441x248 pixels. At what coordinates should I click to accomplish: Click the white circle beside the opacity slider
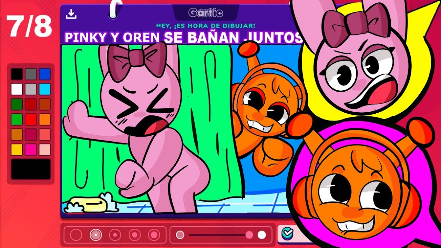pyautogui.click(x=262, y=235)
